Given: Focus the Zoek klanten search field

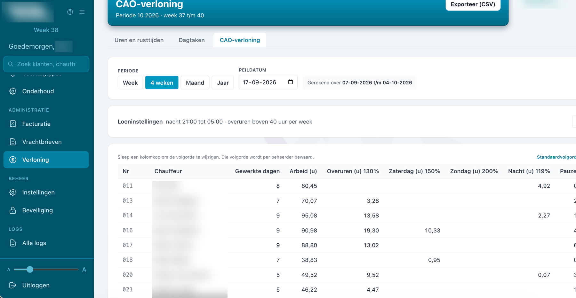Looking at the screenshot, I should pyautogui.click(x=46, y=64).
